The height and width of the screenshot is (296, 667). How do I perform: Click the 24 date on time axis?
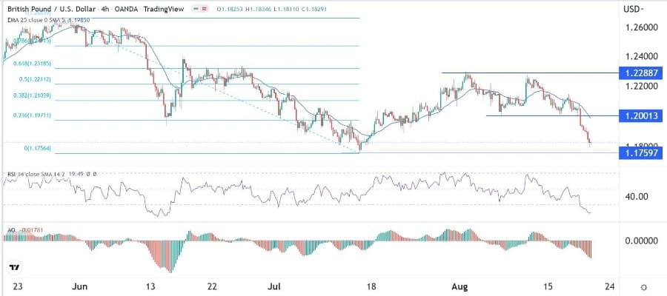[x=611, y=286]
